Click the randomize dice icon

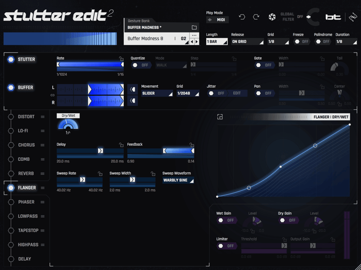tap(272, 17)
